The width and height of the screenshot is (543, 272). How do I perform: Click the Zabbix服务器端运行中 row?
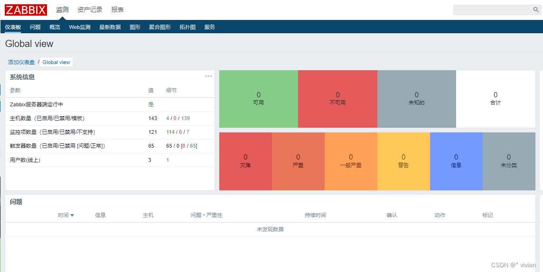[110, 104]
